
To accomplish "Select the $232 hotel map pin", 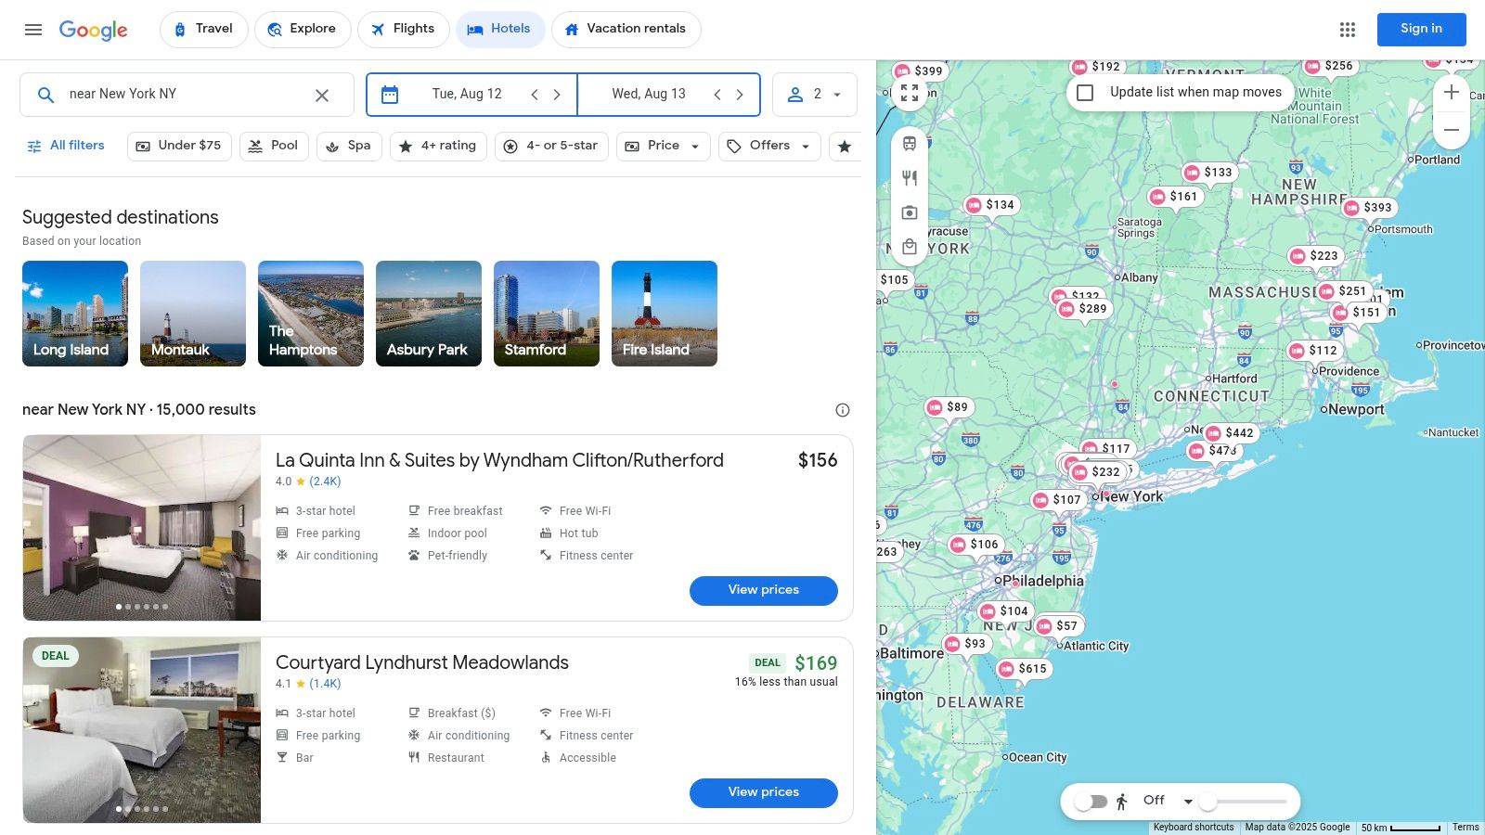I will click(x=1096, y=472).
